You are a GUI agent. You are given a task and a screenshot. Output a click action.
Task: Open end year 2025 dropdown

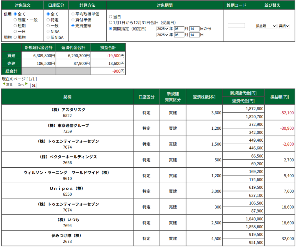[x=162, y=35]
